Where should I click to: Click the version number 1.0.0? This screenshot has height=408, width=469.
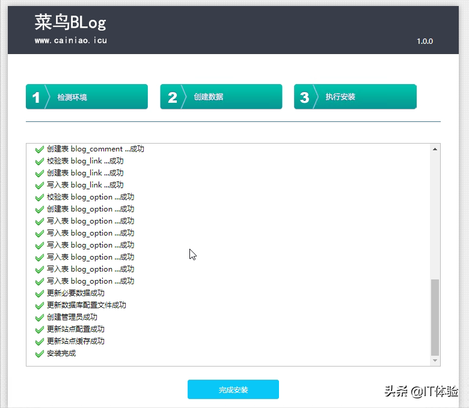coord(425,41)
